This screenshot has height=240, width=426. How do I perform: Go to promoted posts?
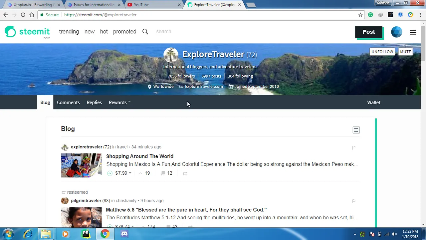pos(124,32)
